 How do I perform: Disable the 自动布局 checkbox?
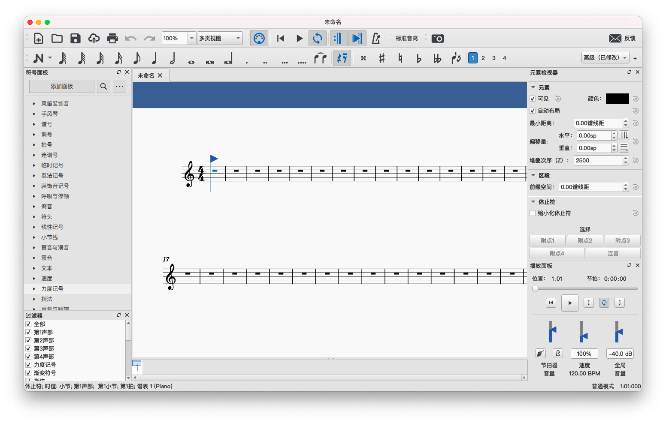tap(533, 111)
